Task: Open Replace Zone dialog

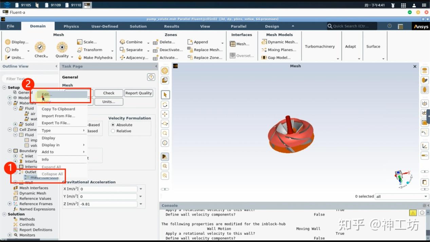Action: (205, 58)
